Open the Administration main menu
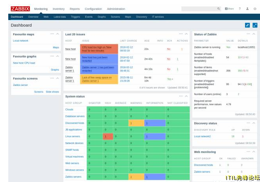 coord(116,9)
